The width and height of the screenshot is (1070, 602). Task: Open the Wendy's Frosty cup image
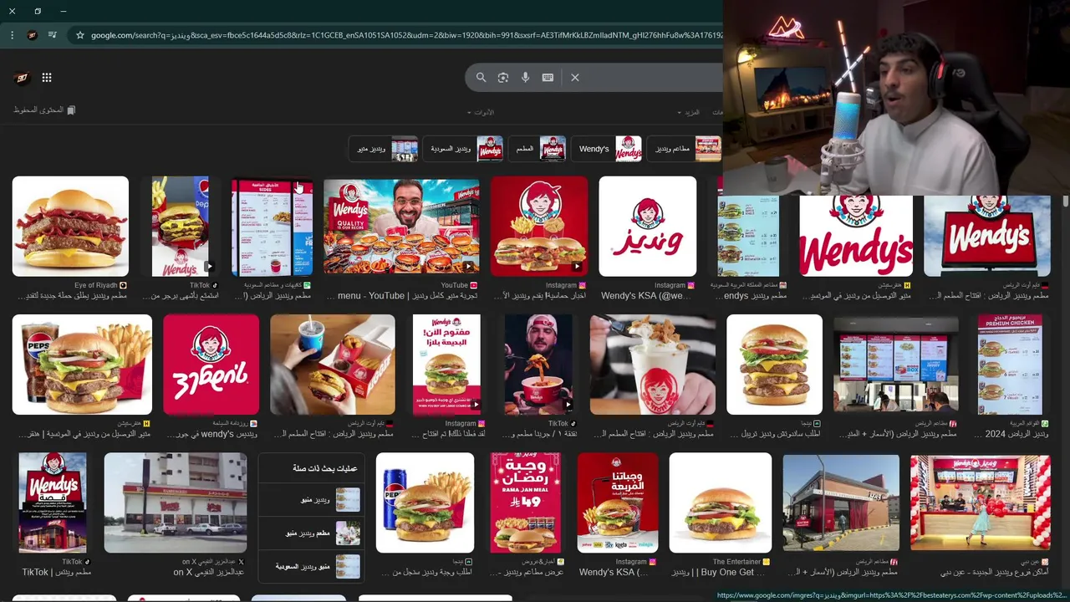652,365
